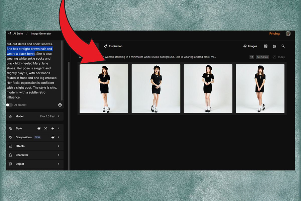Add a style reference image in Style row
Viewport: 301px width, 201px height.
click(x=39, y=128)
